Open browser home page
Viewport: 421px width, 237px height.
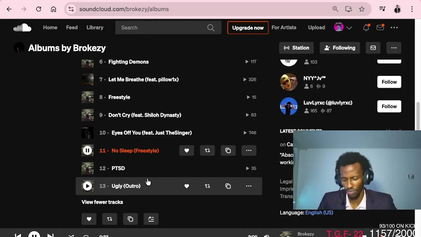[53, 9]
